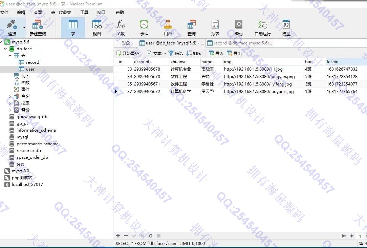Click the faceid column header
The width and height of the screenshot is (367, 248).
(x=346, y=62)
